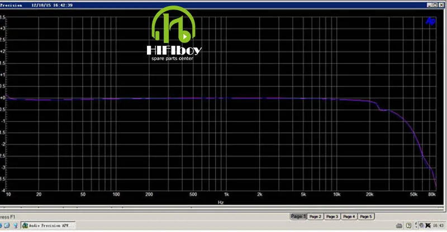447x232 pixels.
Task: Click the 1k frequency axis label
Action: (226, 195)
